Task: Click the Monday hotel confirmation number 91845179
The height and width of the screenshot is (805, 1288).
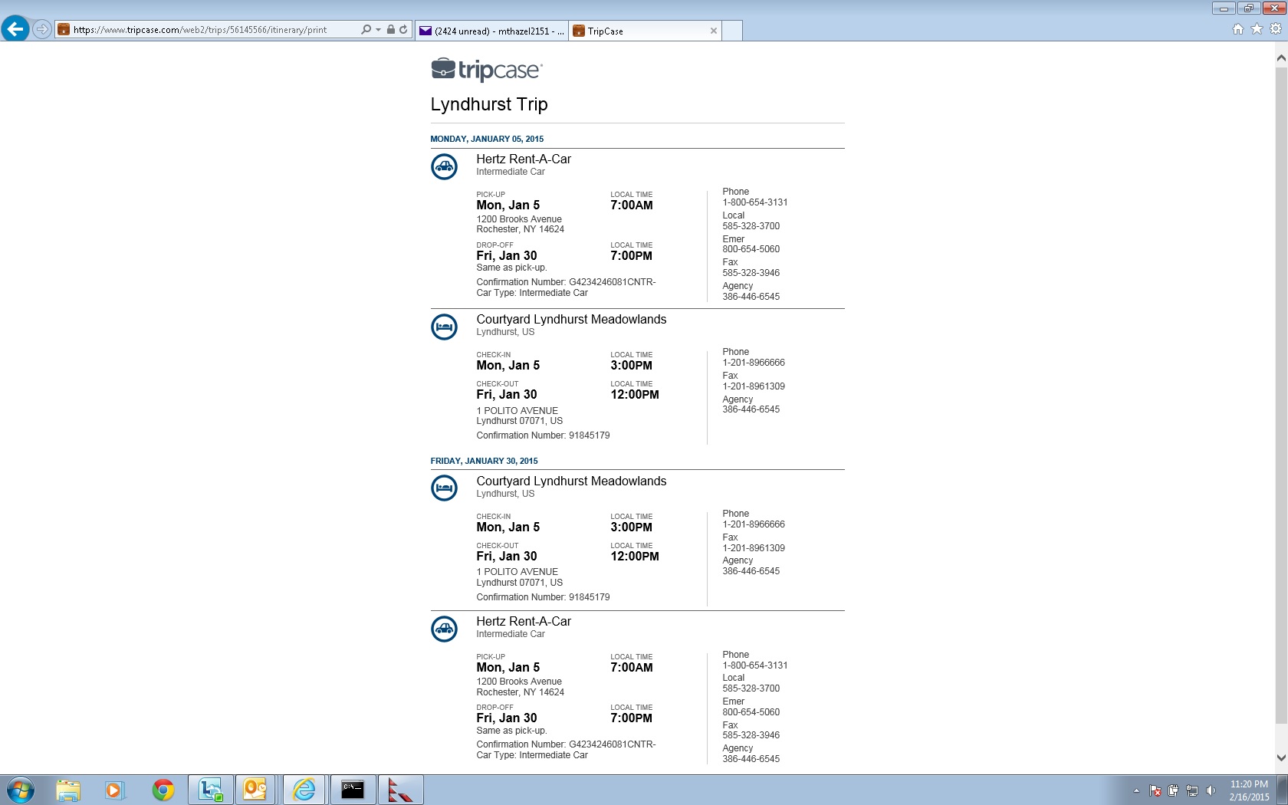Action: tap(589, 435)
